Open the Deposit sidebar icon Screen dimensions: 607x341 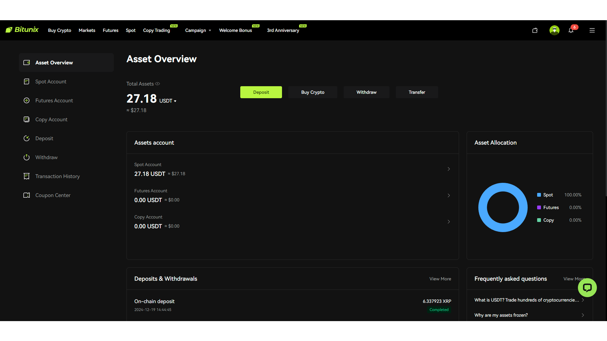tap(27, 138)
